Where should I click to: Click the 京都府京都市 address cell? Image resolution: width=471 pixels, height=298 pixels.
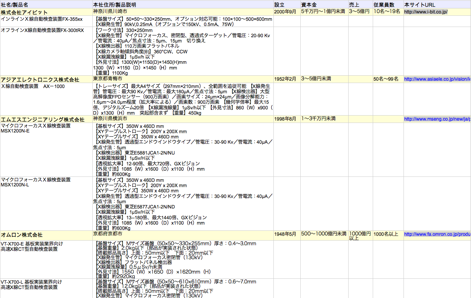tap(183, 235)
